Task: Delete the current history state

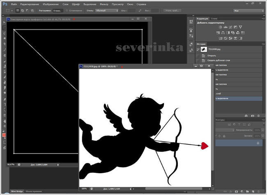Action: [259, 116]
